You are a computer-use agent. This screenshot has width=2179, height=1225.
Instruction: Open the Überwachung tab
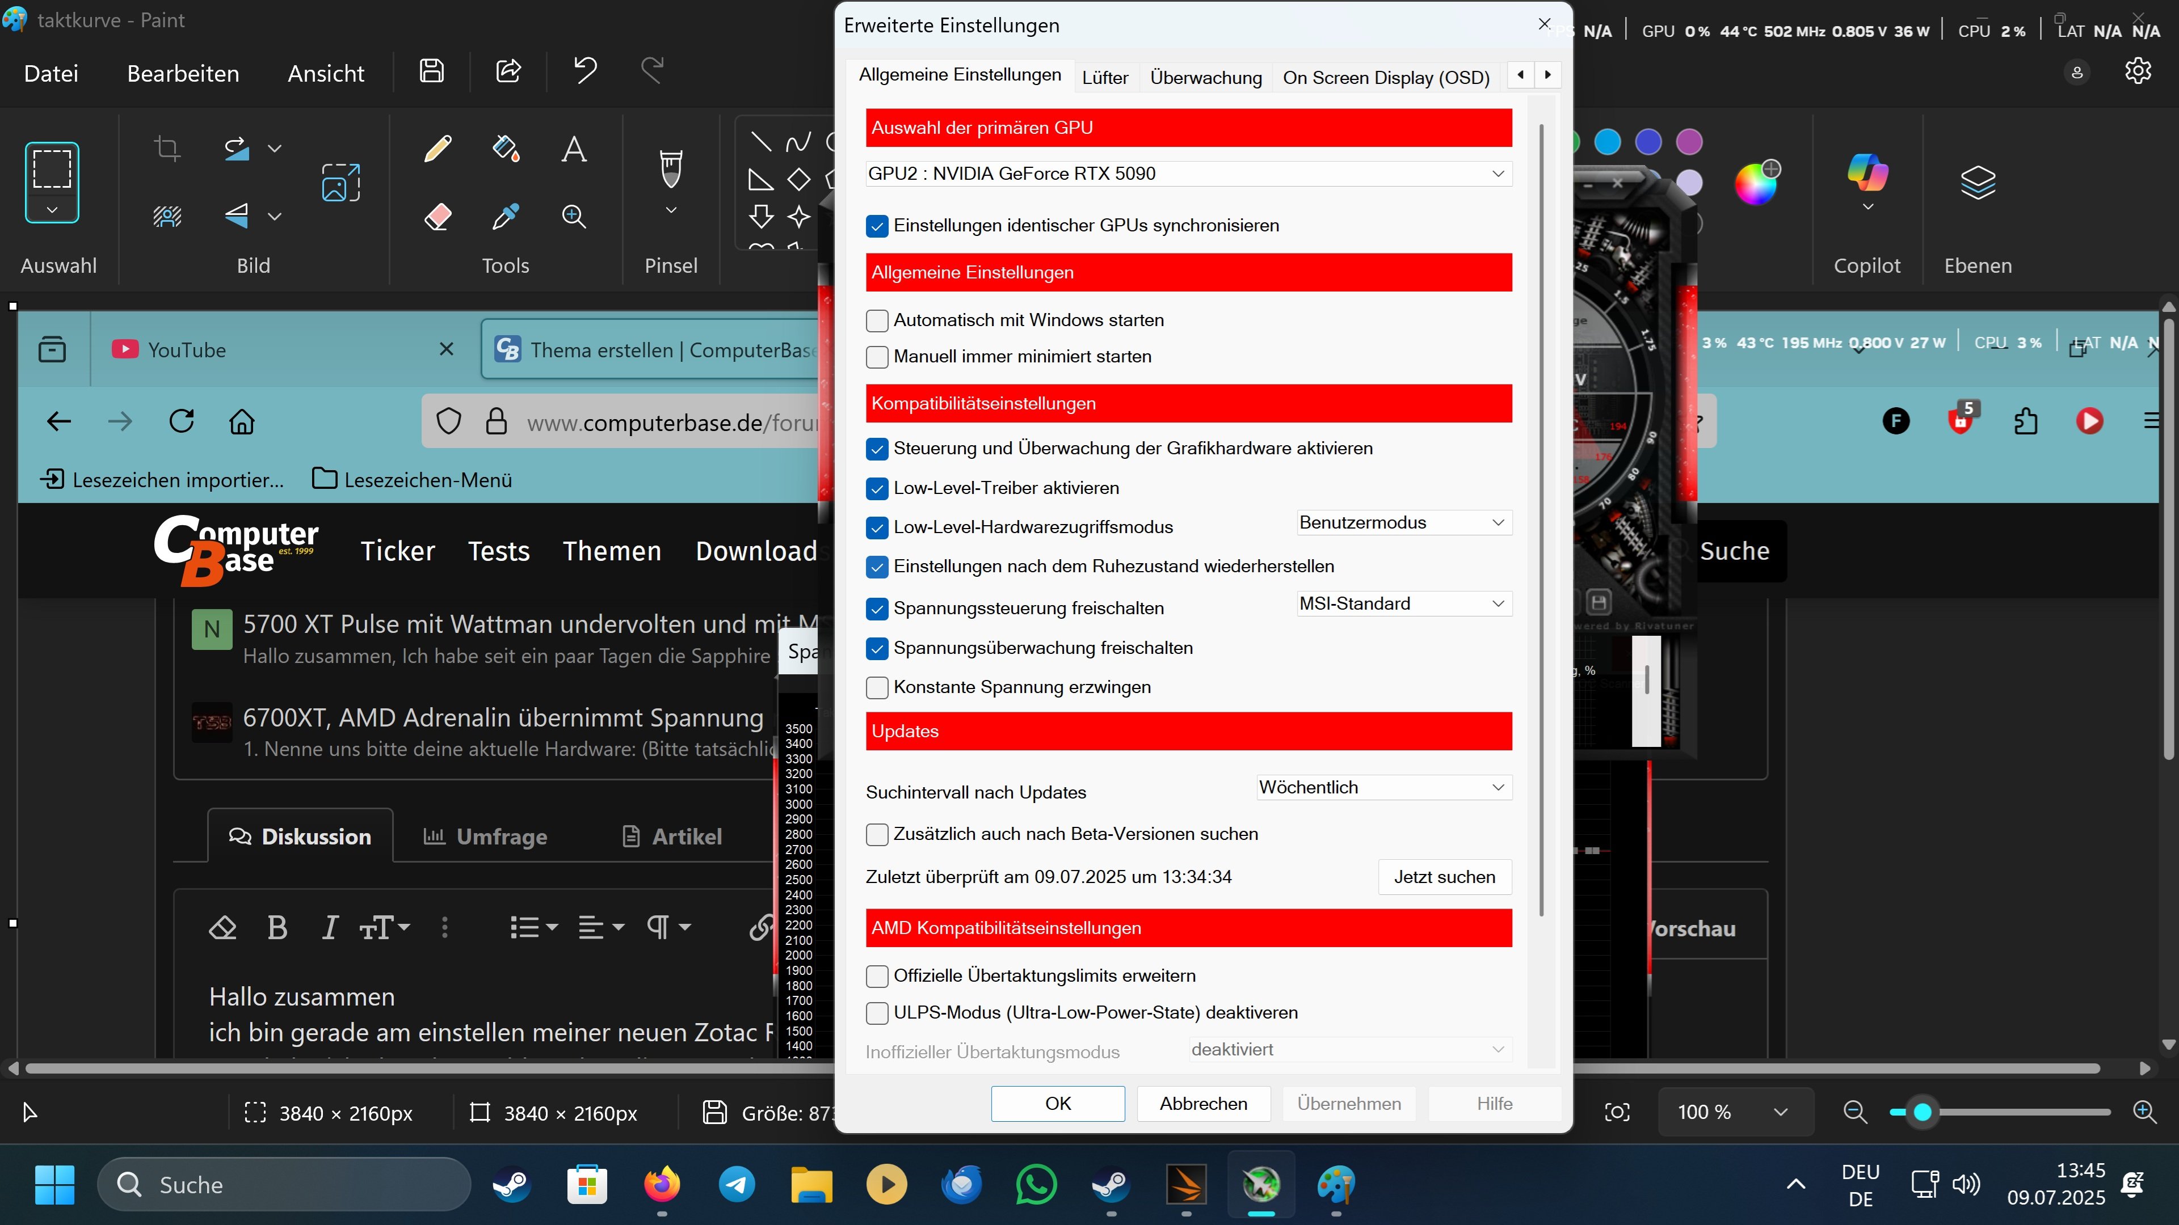coord(1205,78)
